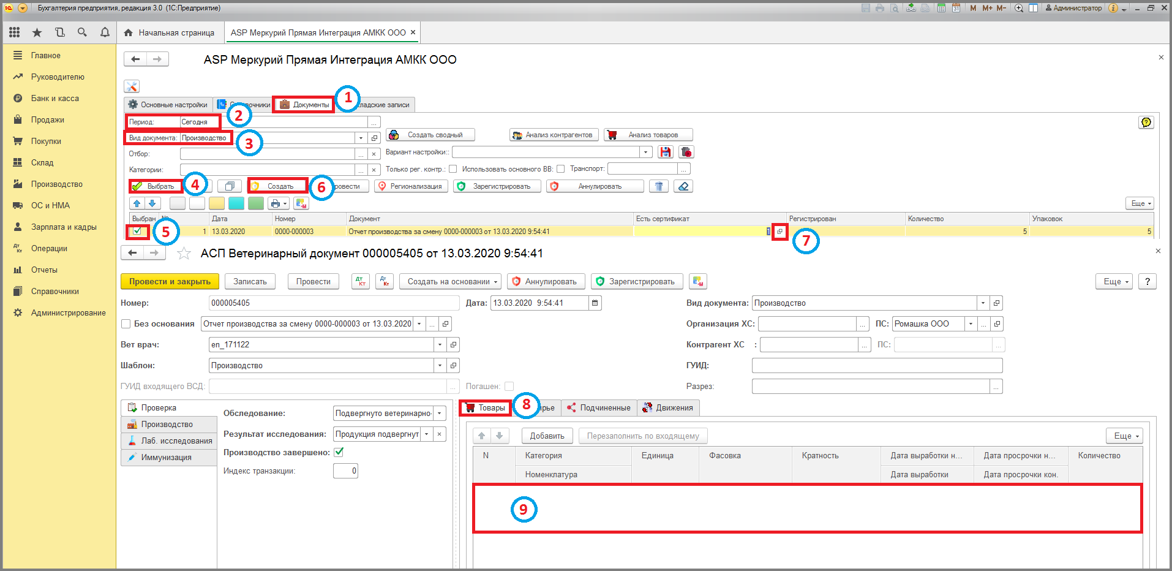Expand the ПС Ромашка ООО dropdown
Viewport: 1172px width, 571px height.
(971, 323)
